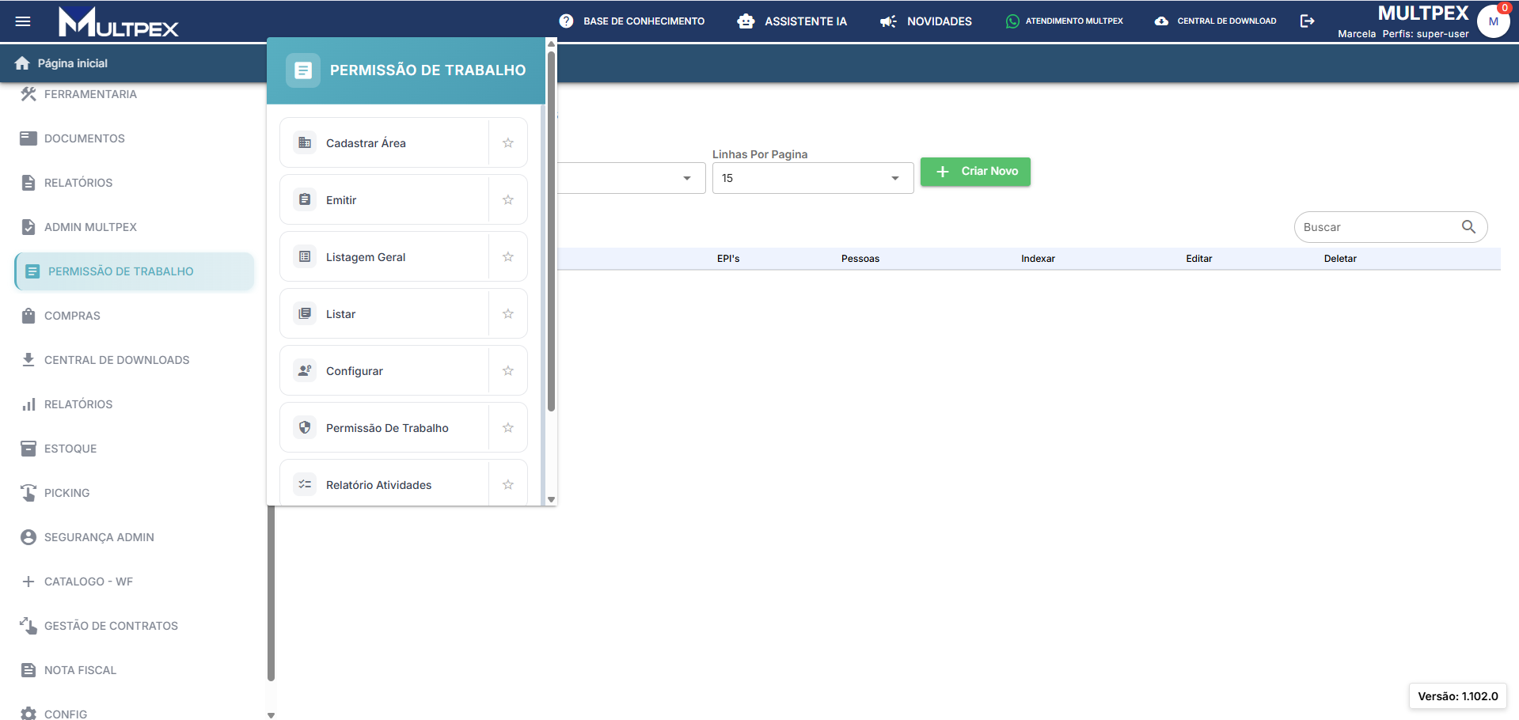Open the hamburger menu icon
Screen dimensions: 1519x720
(x=23, y=21)
